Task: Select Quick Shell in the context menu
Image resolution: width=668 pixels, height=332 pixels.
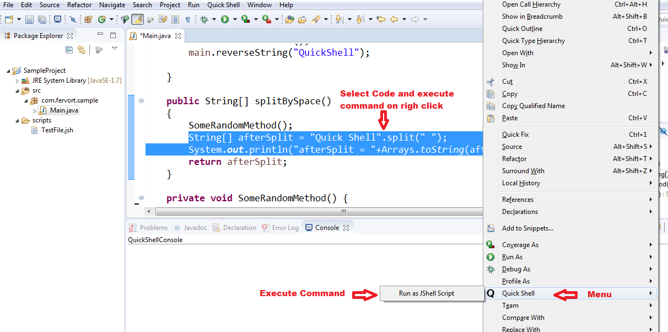Action: pos(570,293)
